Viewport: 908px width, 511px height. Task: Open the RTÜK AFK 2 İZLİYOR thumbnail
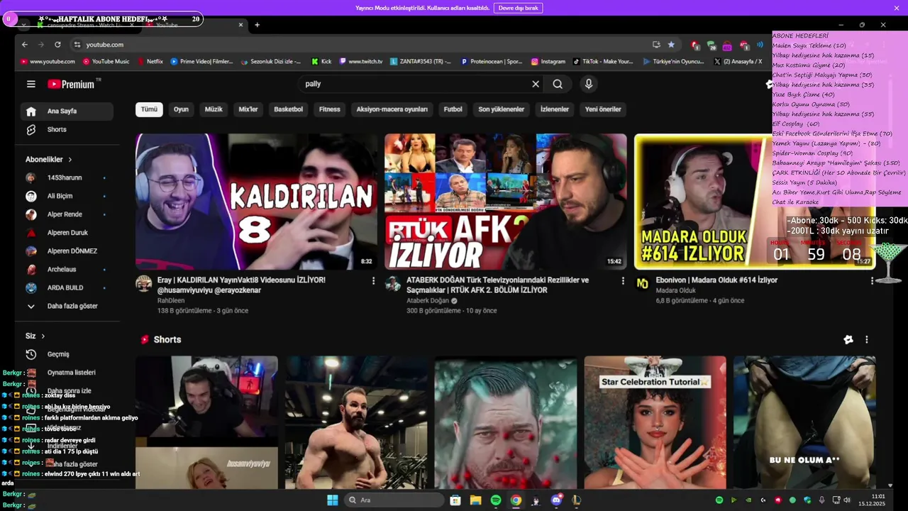tap(506, 202)
